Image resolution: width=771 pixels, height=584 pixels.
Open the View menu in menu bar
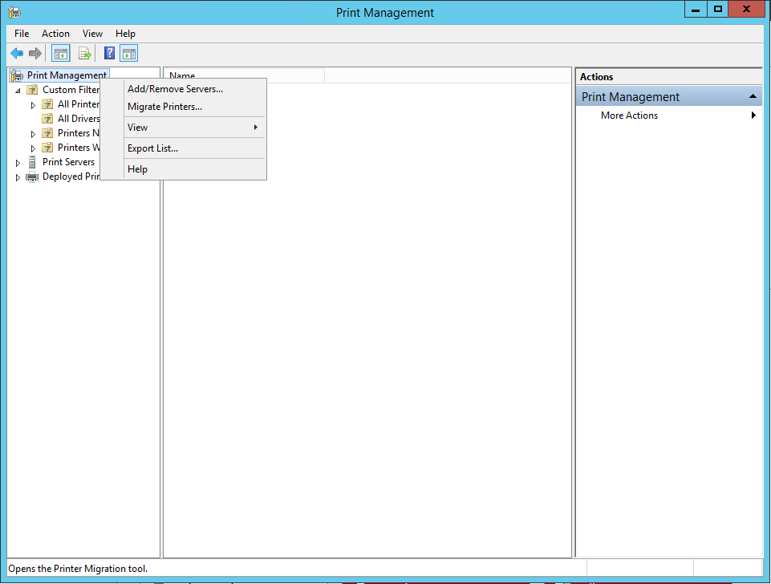coord(92,34)
